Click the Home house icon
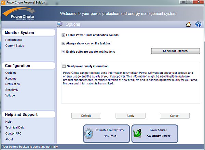This screenshot has height=150, width=205. point(188,24)
